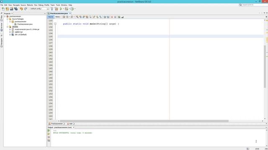Open the Refactor menu
The image size is (268, 150).
click(x=30, y=5)
